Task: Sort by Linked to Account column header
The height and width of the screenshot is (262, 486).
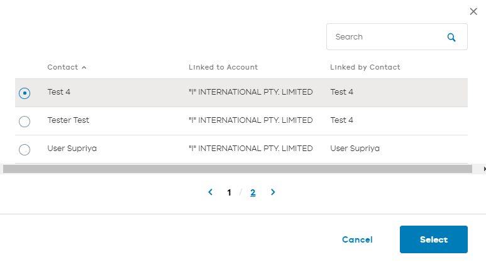Action: coord(223,67)
